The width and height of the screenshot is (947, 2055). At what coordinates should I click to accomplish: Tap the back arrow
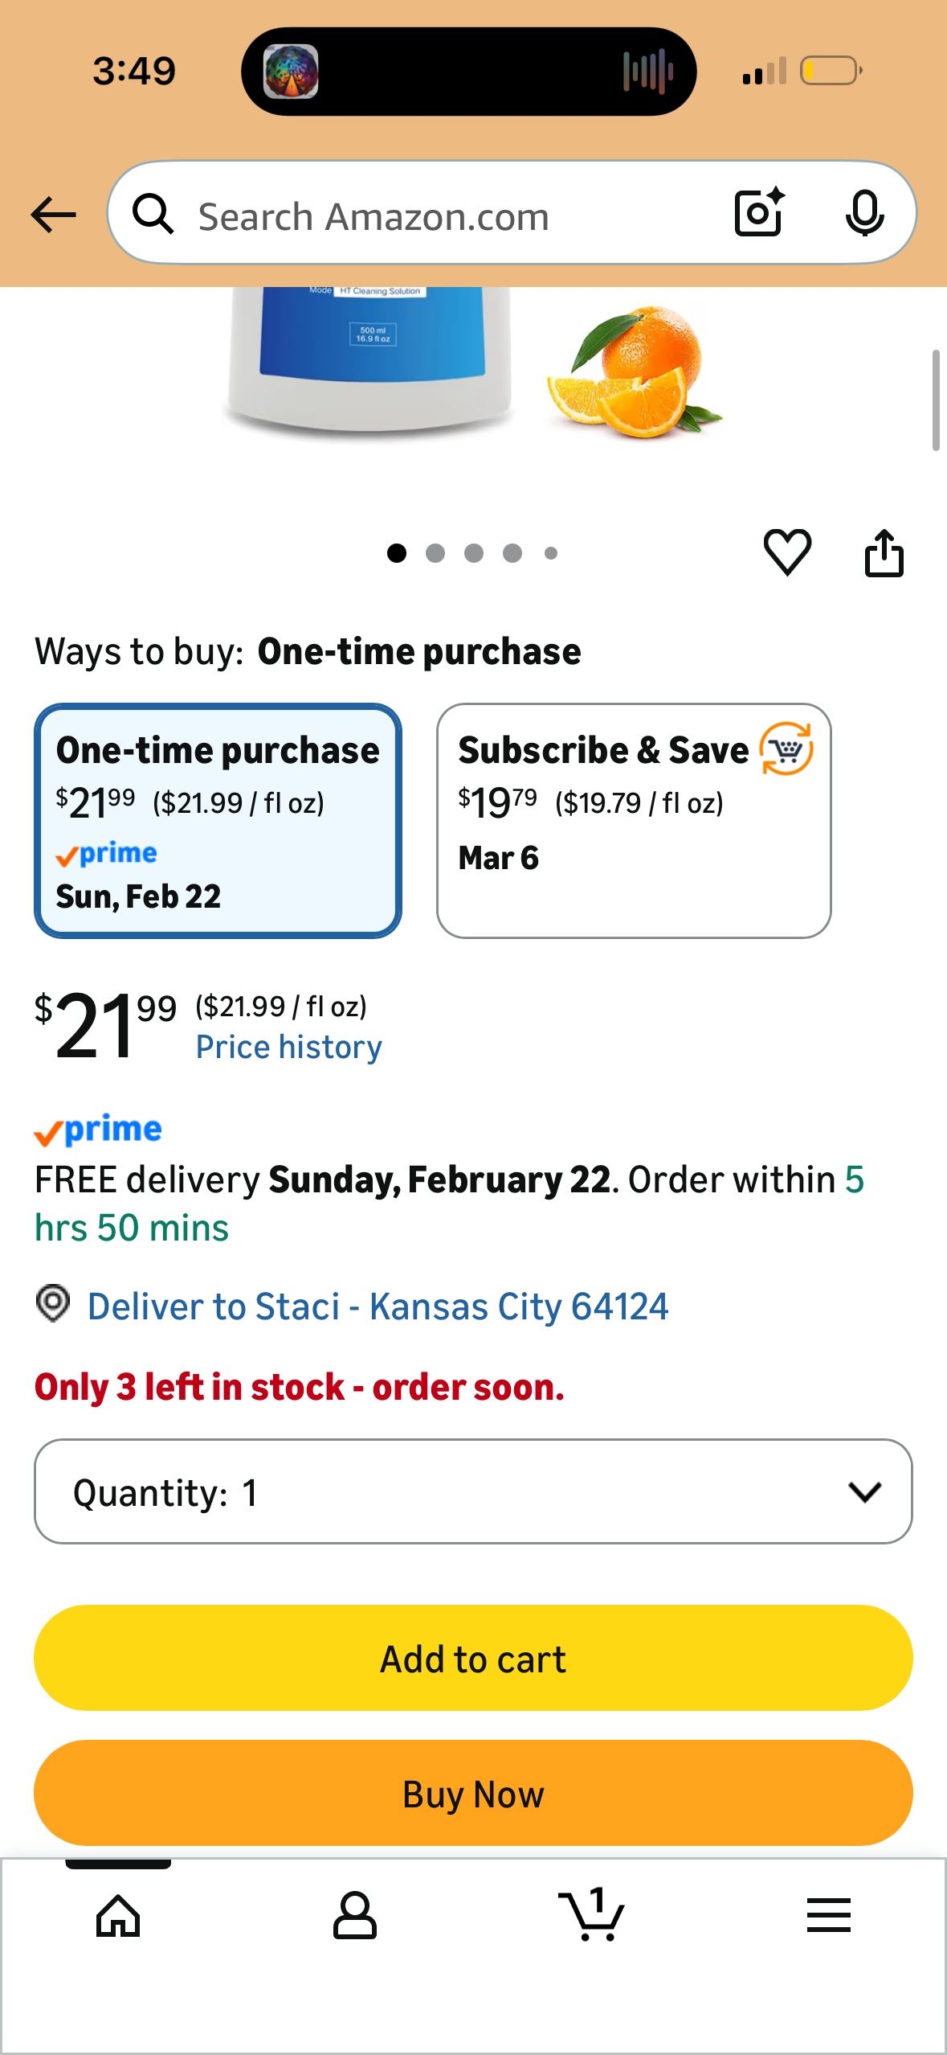pyautogui.click(x=51, y=214)
